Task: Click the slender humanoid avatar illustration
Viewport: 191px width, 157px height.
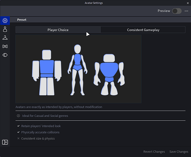Action: point(77,70)
